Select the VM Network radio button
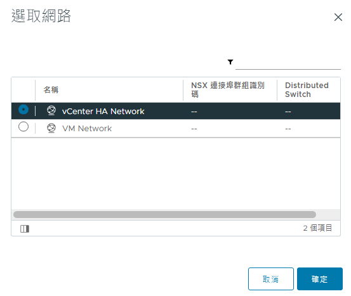This screenshot has width=351, height=296. point(23,127)
